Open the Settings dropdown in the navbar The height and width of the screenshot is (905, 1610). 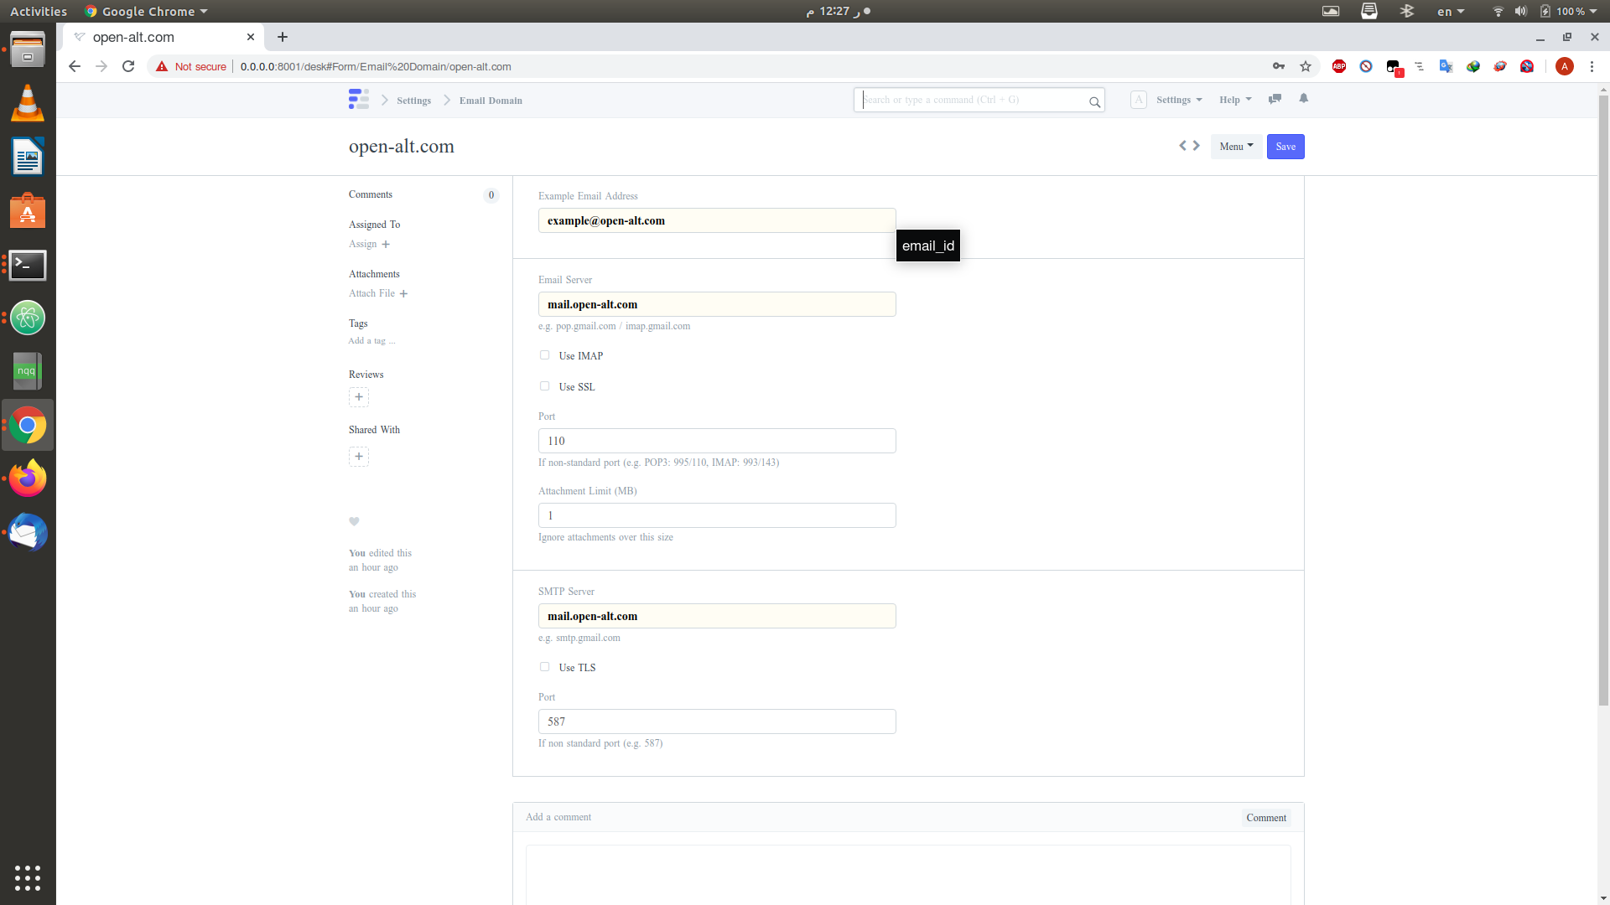pos(1177,99)
